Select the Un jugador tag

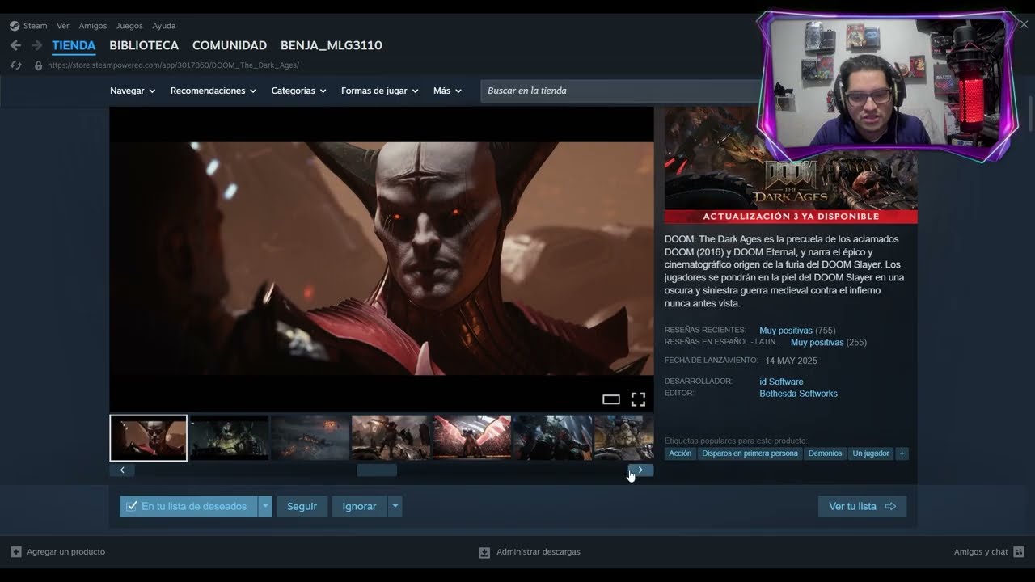tap(871, 453)
